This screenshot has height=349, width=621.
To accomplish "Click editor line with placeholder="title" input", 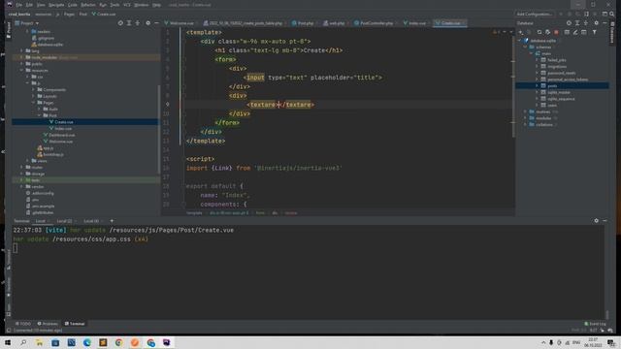I will (312, 78).
